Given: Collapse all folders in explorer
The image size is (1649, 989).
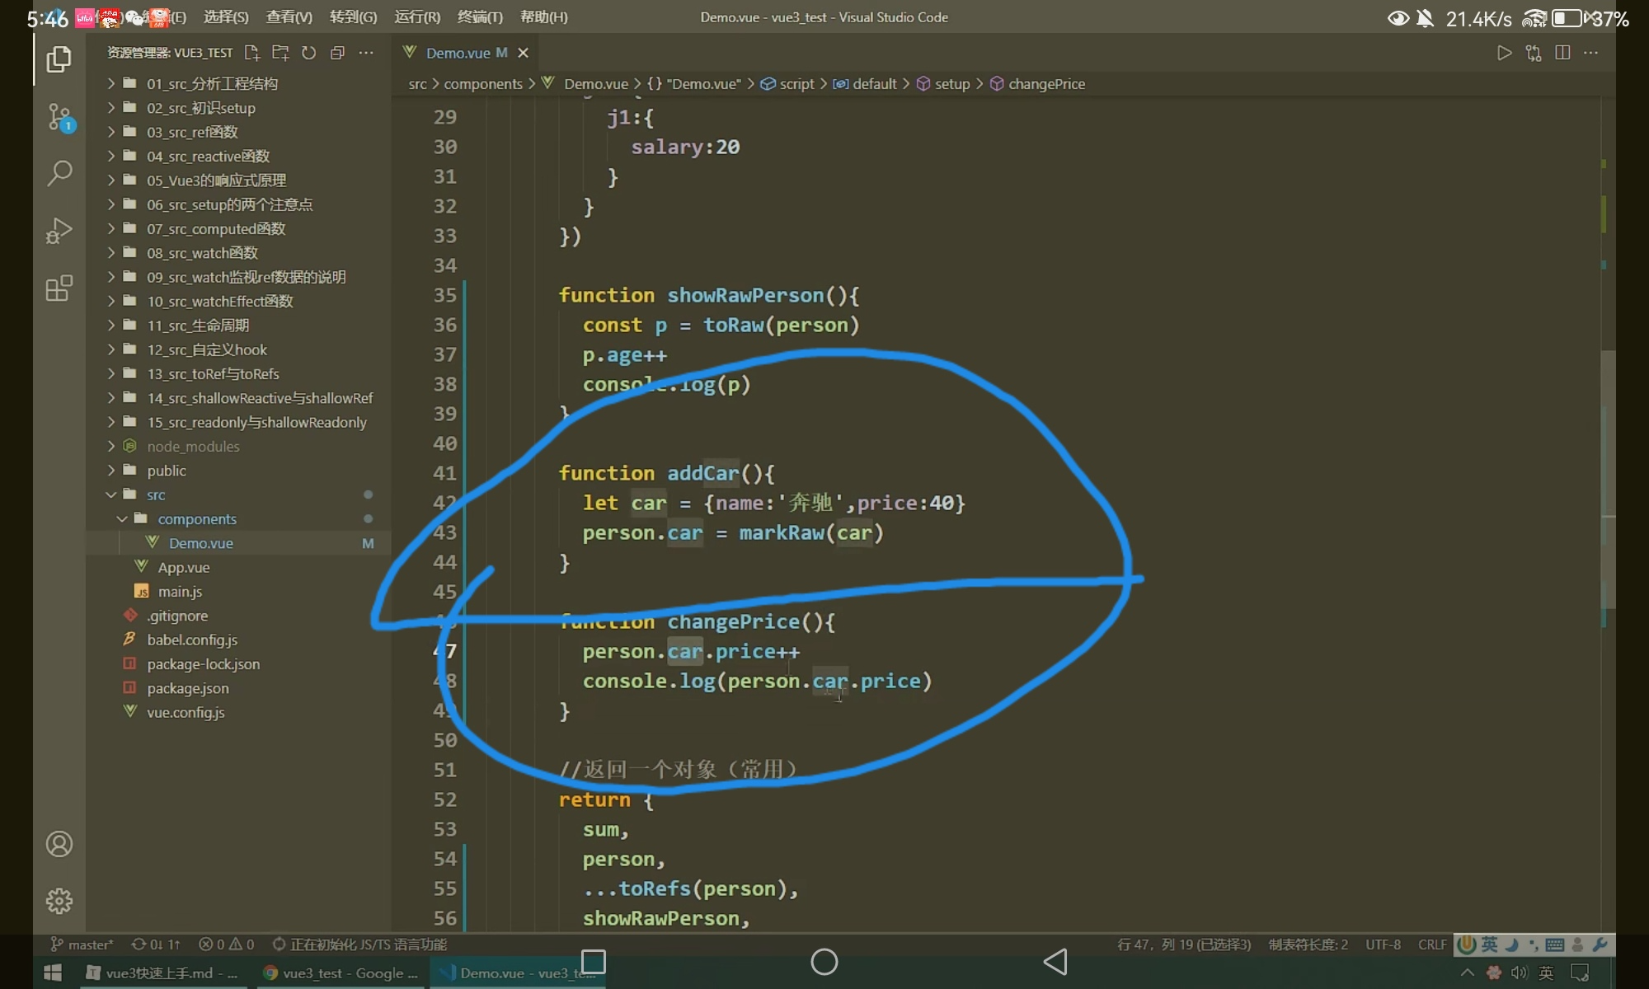Looking at the screenshot, I should (x=337, y=53).
